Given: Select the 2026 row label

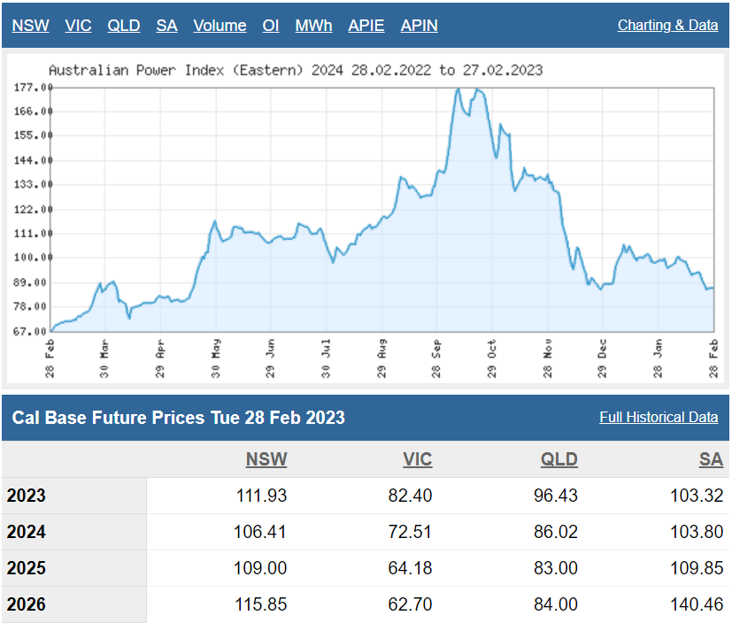Looking at the screenshot, I should pos(27,605).
